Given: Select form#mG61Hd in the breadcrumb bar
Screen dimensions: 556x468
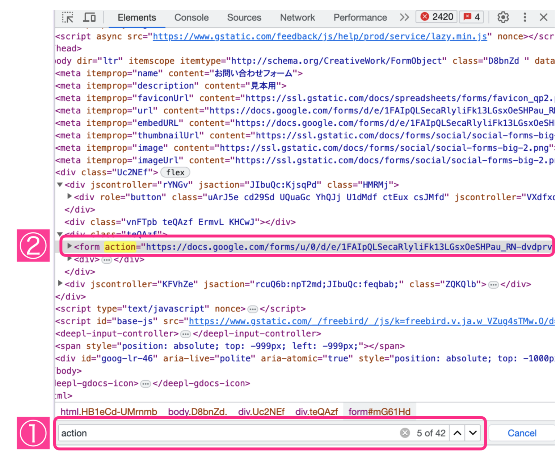Looking at the screenshot, I should [379, 411].
